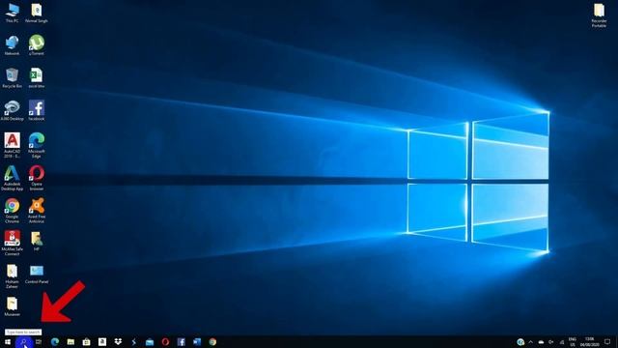Open File Explorer from the taskbar
This screenshot has width=618, height=348.
point(70,341)
